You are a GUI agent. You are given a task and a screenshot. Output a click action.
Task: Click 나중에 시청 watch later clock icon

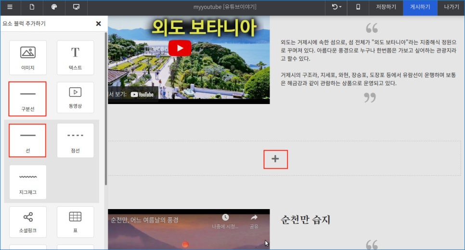225,218
